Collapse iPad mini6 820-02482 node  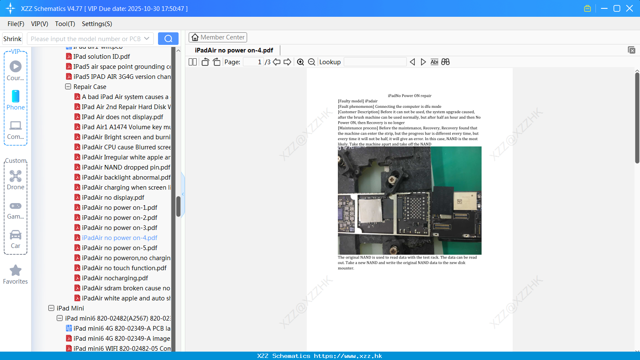click(x=60, y=318)
